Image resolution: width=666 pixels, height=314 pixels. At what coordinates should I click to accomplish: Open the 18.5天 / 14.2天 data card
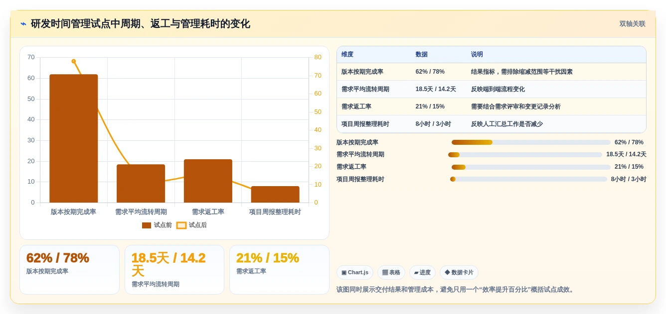174,270
